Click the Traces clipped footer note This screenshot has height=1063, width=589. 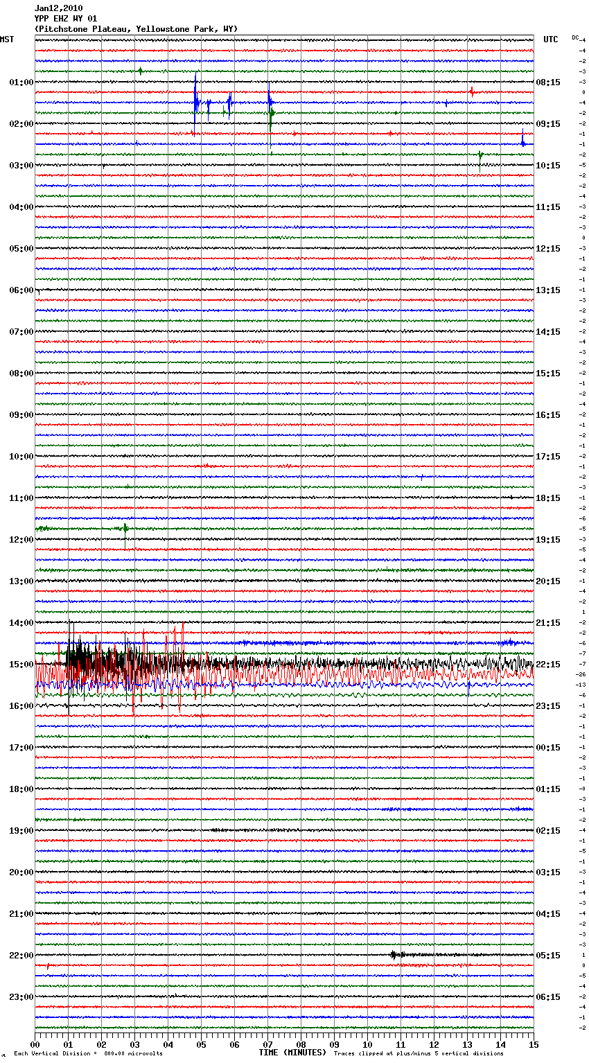(x=419, y=1053)
